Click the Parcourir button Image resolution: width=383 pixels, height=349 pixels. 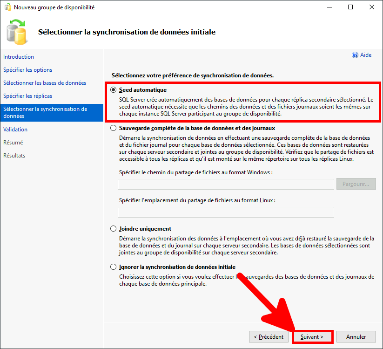tap(356, 184)
